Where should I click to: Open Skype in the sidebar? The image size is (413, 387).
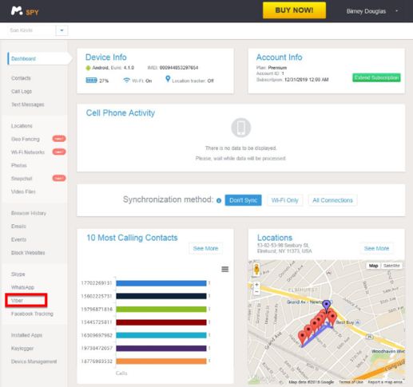18,274
